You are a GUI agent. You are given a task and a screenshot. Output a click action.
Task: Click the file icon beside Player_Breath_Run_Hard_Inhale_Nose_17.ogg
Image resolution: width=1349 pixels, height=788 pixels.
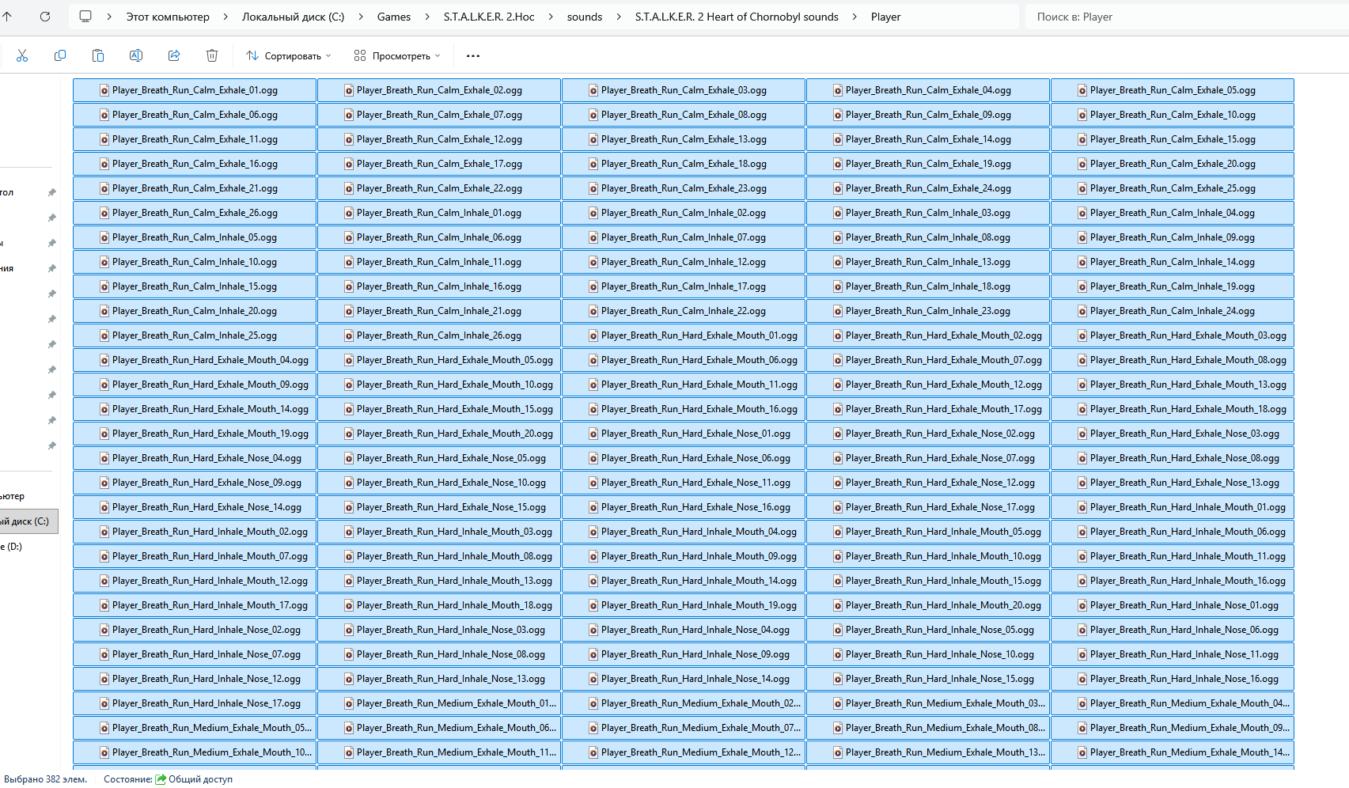[x=104, y=703]
